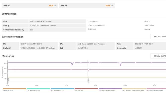
Task: Select the DLSS on marker on chart
Action: point(89,81)
